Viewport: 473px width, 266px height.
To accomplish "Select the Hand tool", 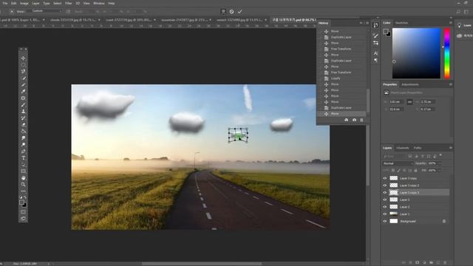I will (x=23, y=177).
